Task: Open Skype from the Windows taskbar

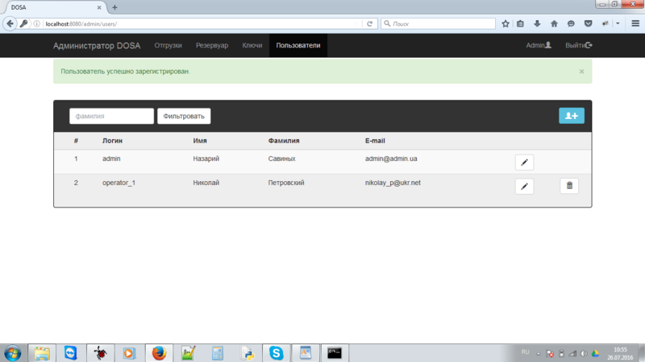Action: coord(277,352)
